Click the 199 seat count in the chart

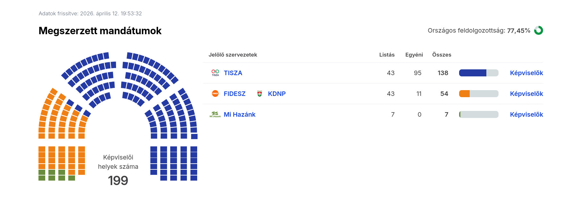pos(118,181)
